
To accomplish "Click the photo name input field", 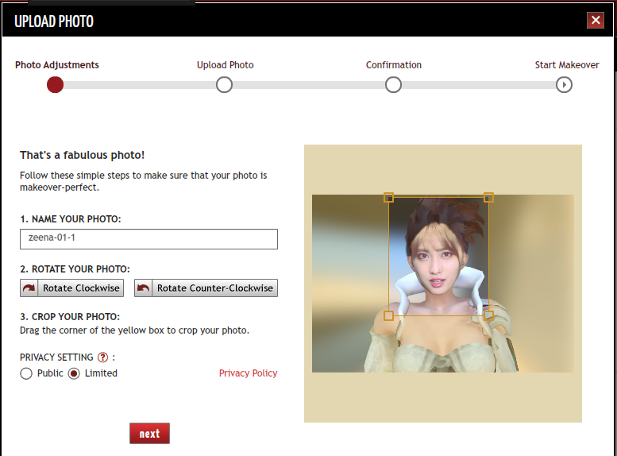I will coord(148,239).
